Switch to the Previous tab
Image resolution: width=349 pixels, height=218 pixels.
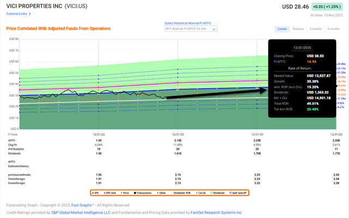point(298,28)
